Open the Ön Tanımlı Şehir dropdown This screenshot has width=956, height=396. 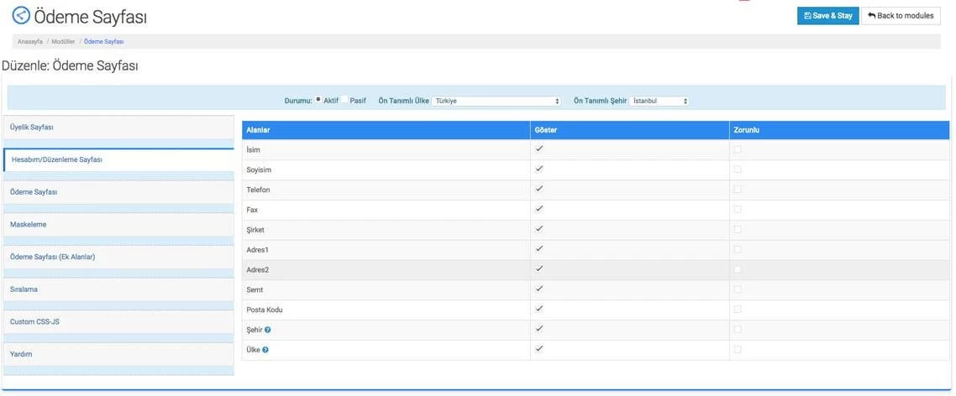click(660, 101)
